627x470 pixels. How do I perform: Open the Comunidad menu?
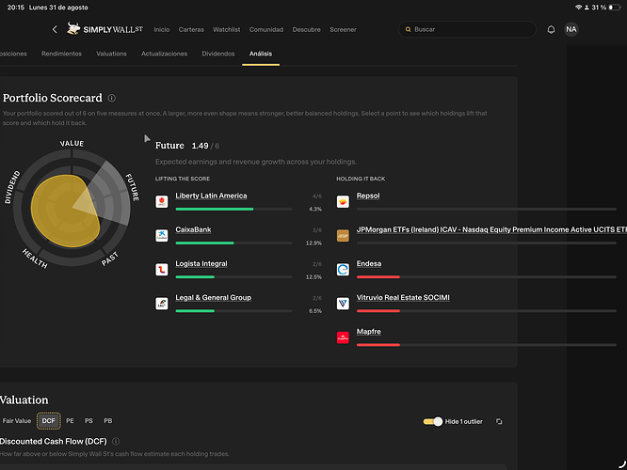tap(266, 29)
